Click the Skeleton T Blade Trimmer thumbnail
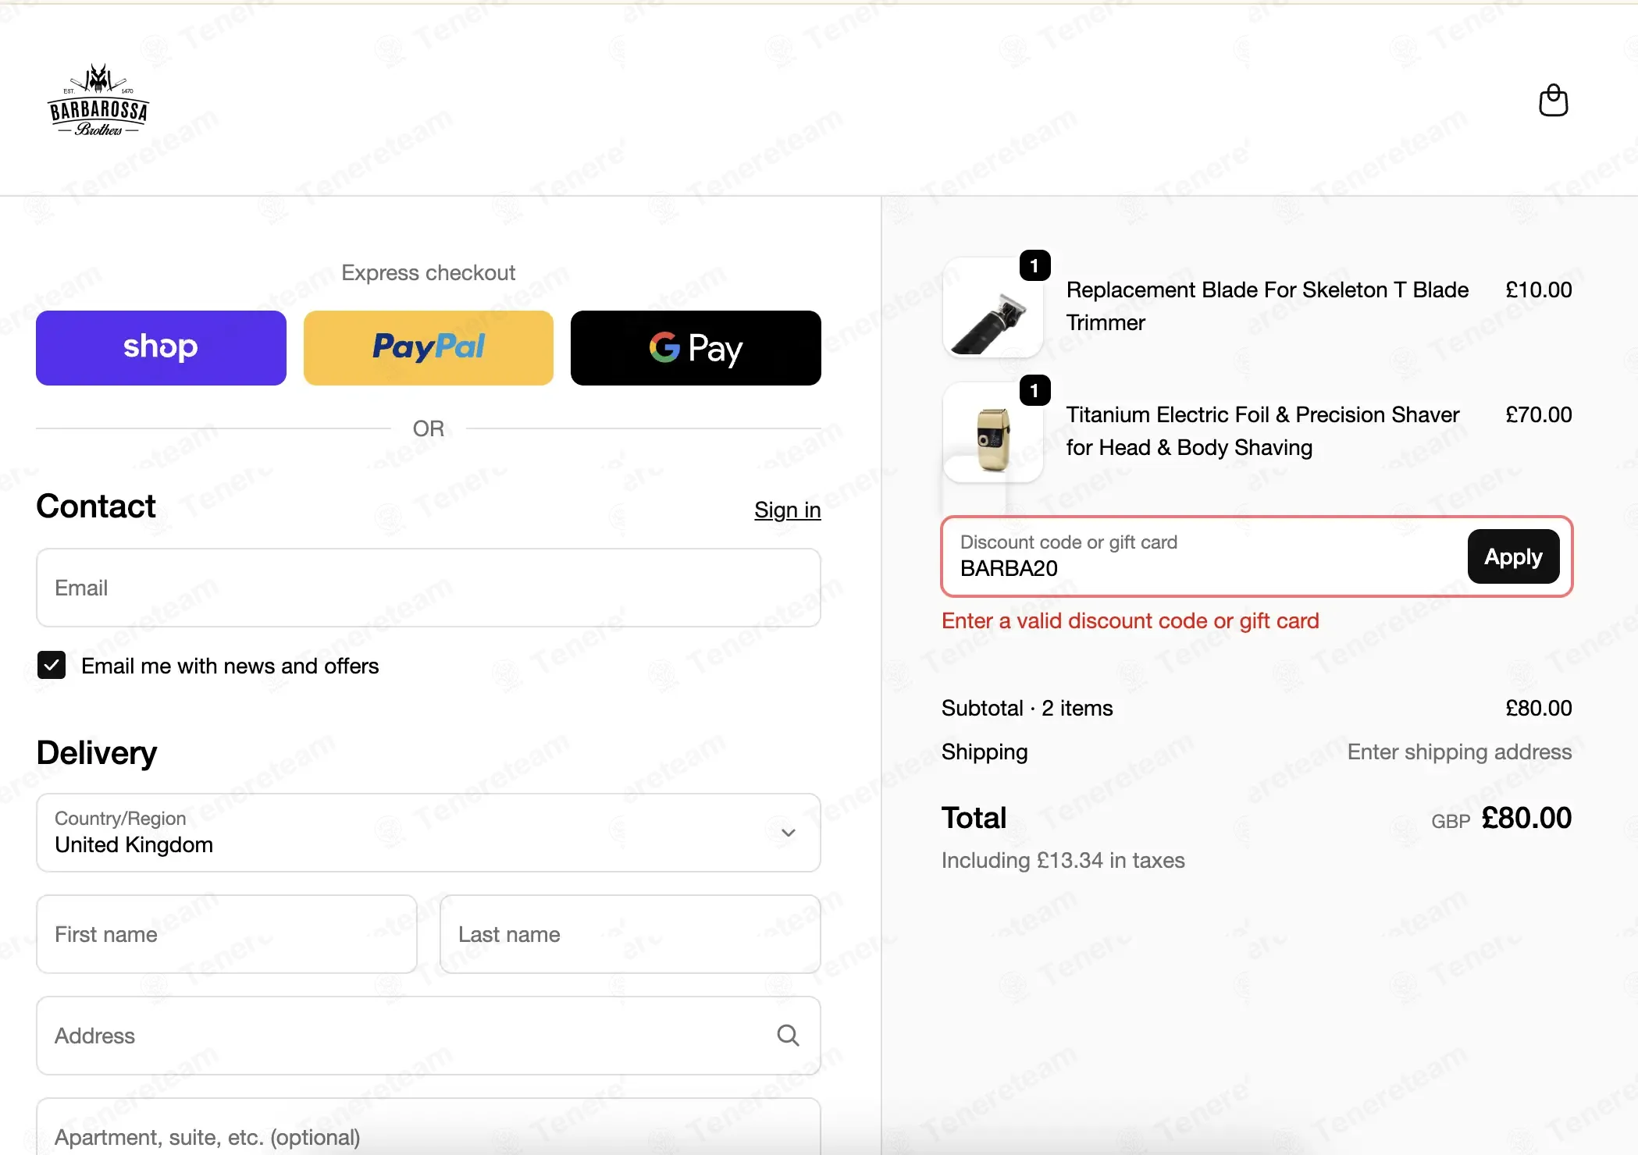Image resolution: width=1638 pixels, height=1155 pixels. (x=993, y=307)
